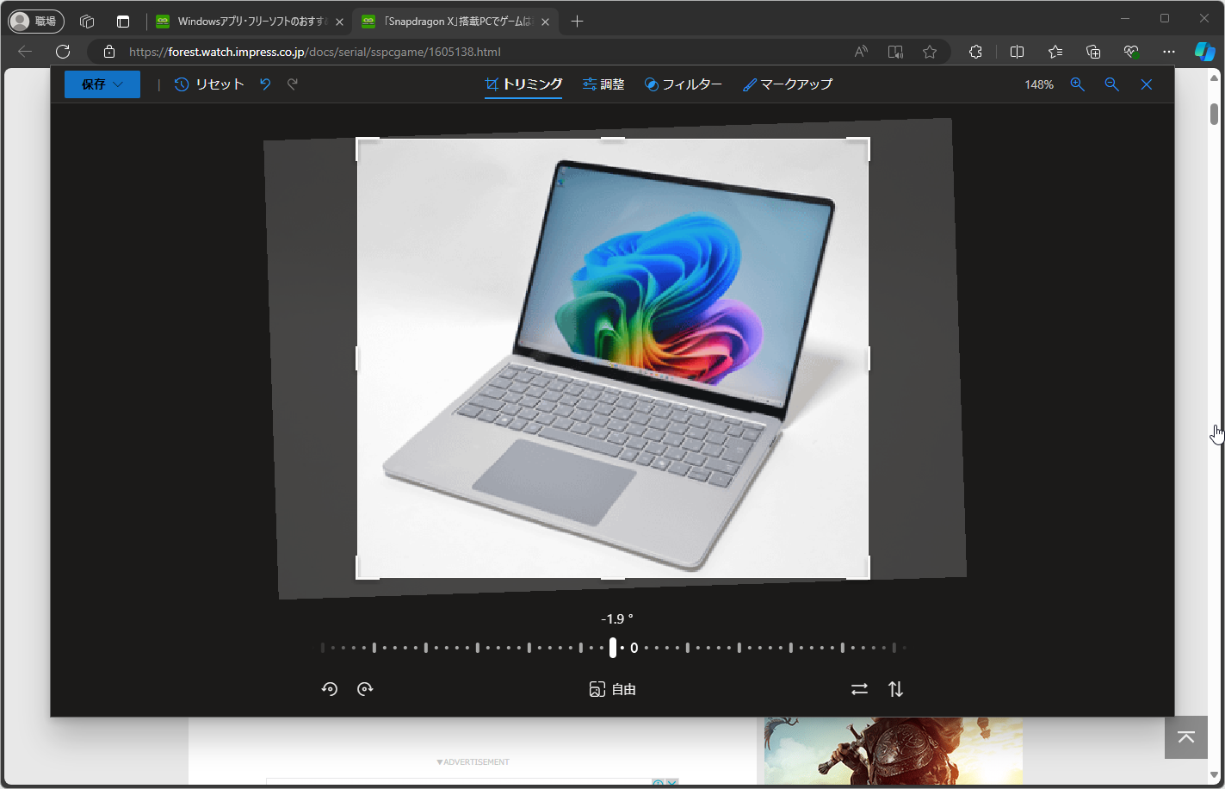Close the Windowsアプリ・フリーソフト tab
The height and width of the screenshot is (789, 1225).
[x=339, y=22]
